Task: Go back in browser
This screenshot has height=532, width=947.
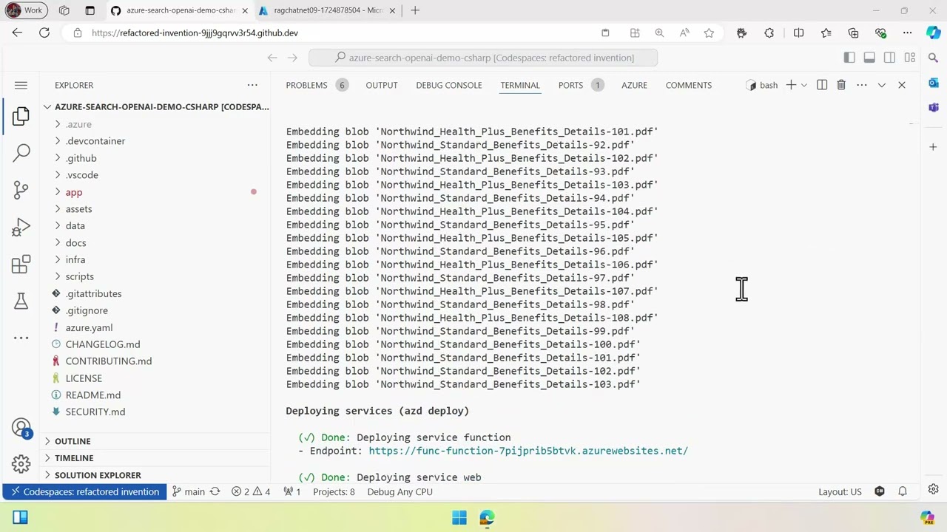Action: tap(17, 33)
